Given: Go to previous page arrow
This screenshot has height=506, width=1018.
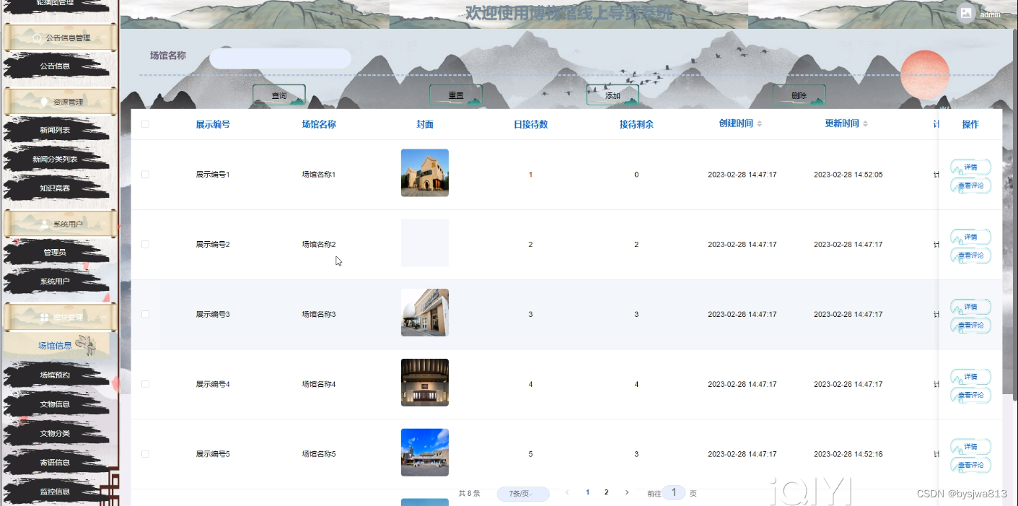Looking at the screenshot, I should 567,492.
